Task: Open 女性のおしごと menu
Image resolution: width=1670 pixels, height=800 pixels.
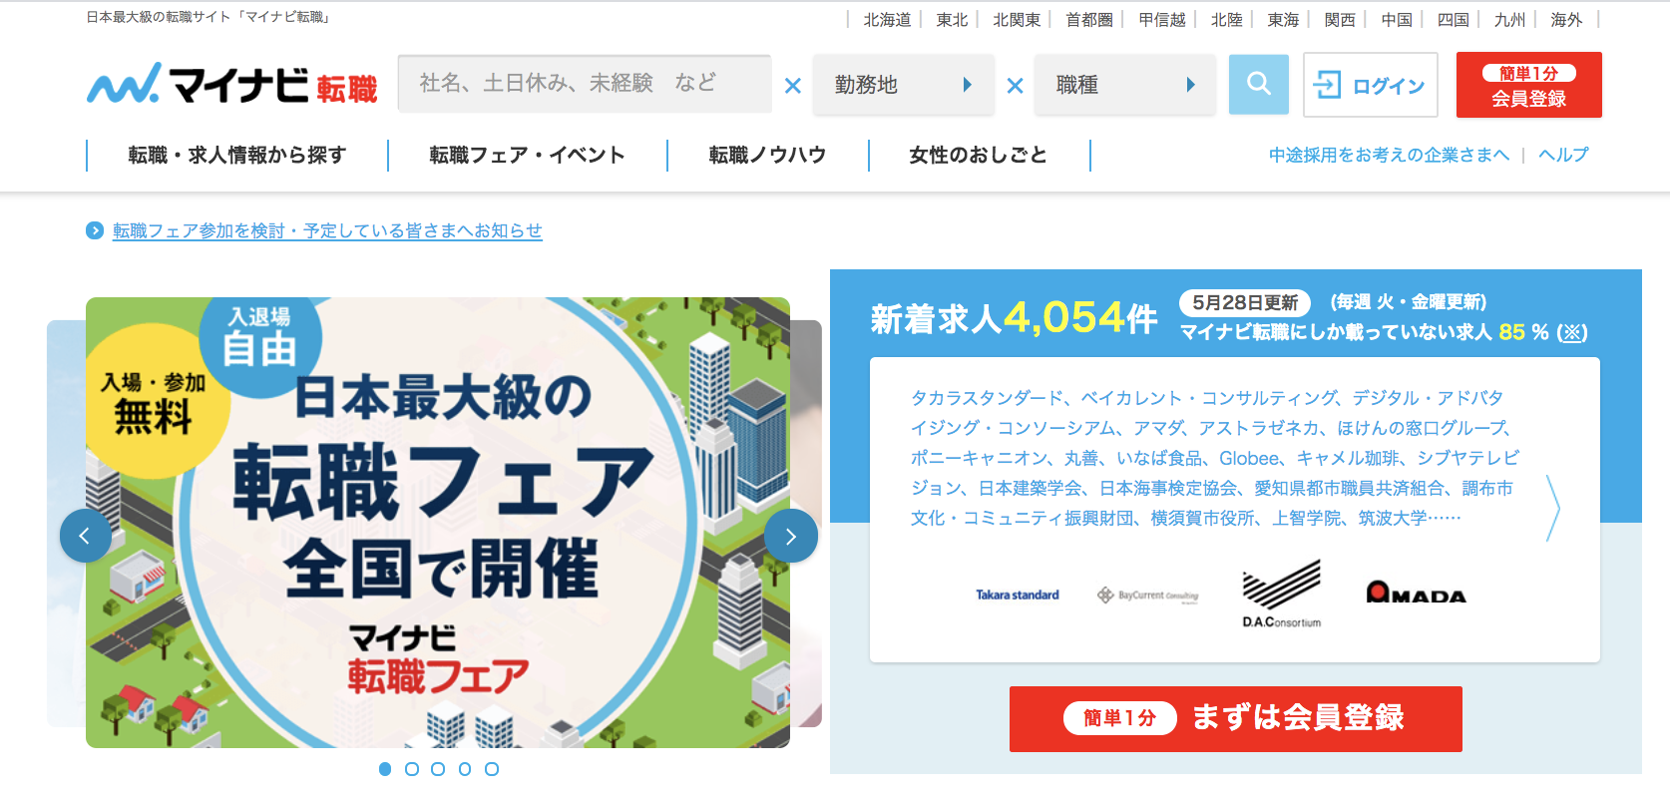Action: (x=979, y=155)
